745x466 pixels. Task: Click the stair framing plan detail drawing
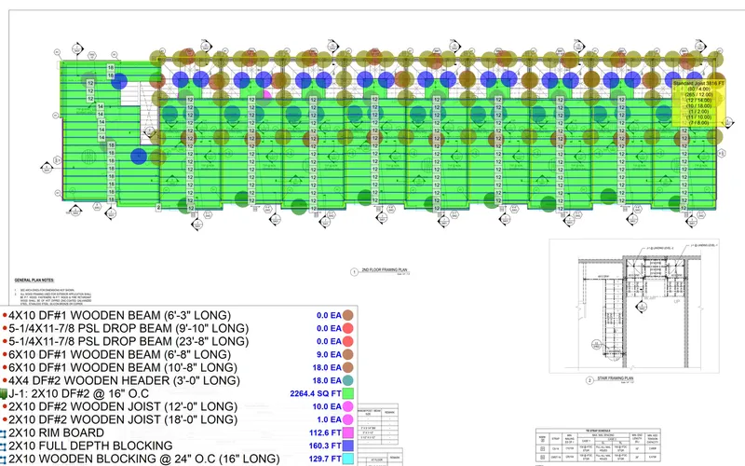(x=634, y=307)
